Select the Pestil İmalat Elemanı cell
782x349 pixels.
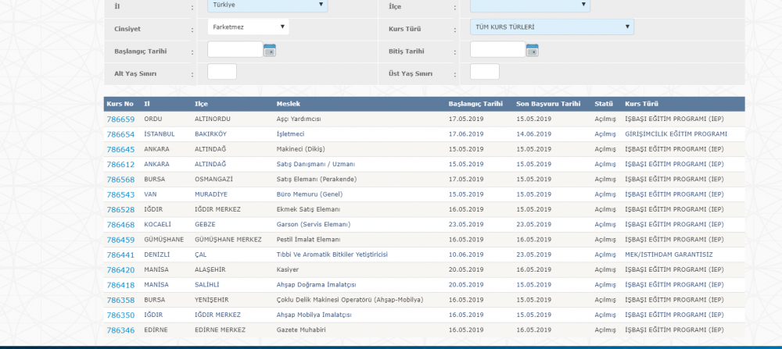(x=309, y=239)
